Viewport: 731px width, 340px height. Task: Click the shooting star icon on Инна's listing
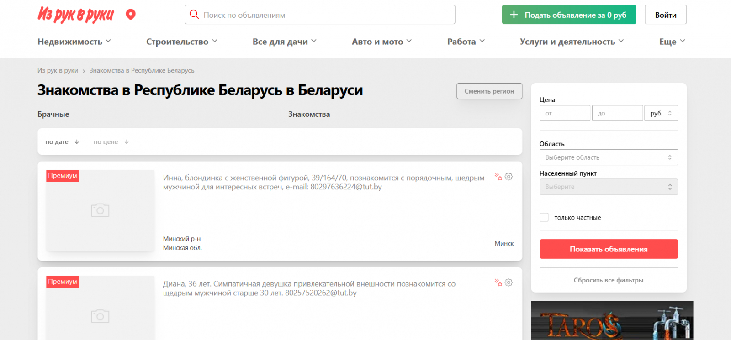[498, 177]
